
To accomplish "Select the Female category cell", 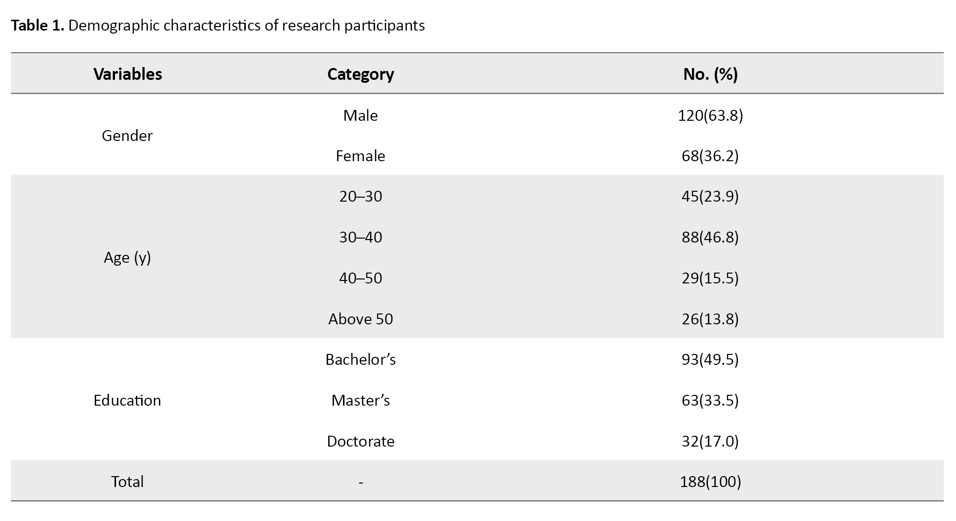I will click(360, 156).
